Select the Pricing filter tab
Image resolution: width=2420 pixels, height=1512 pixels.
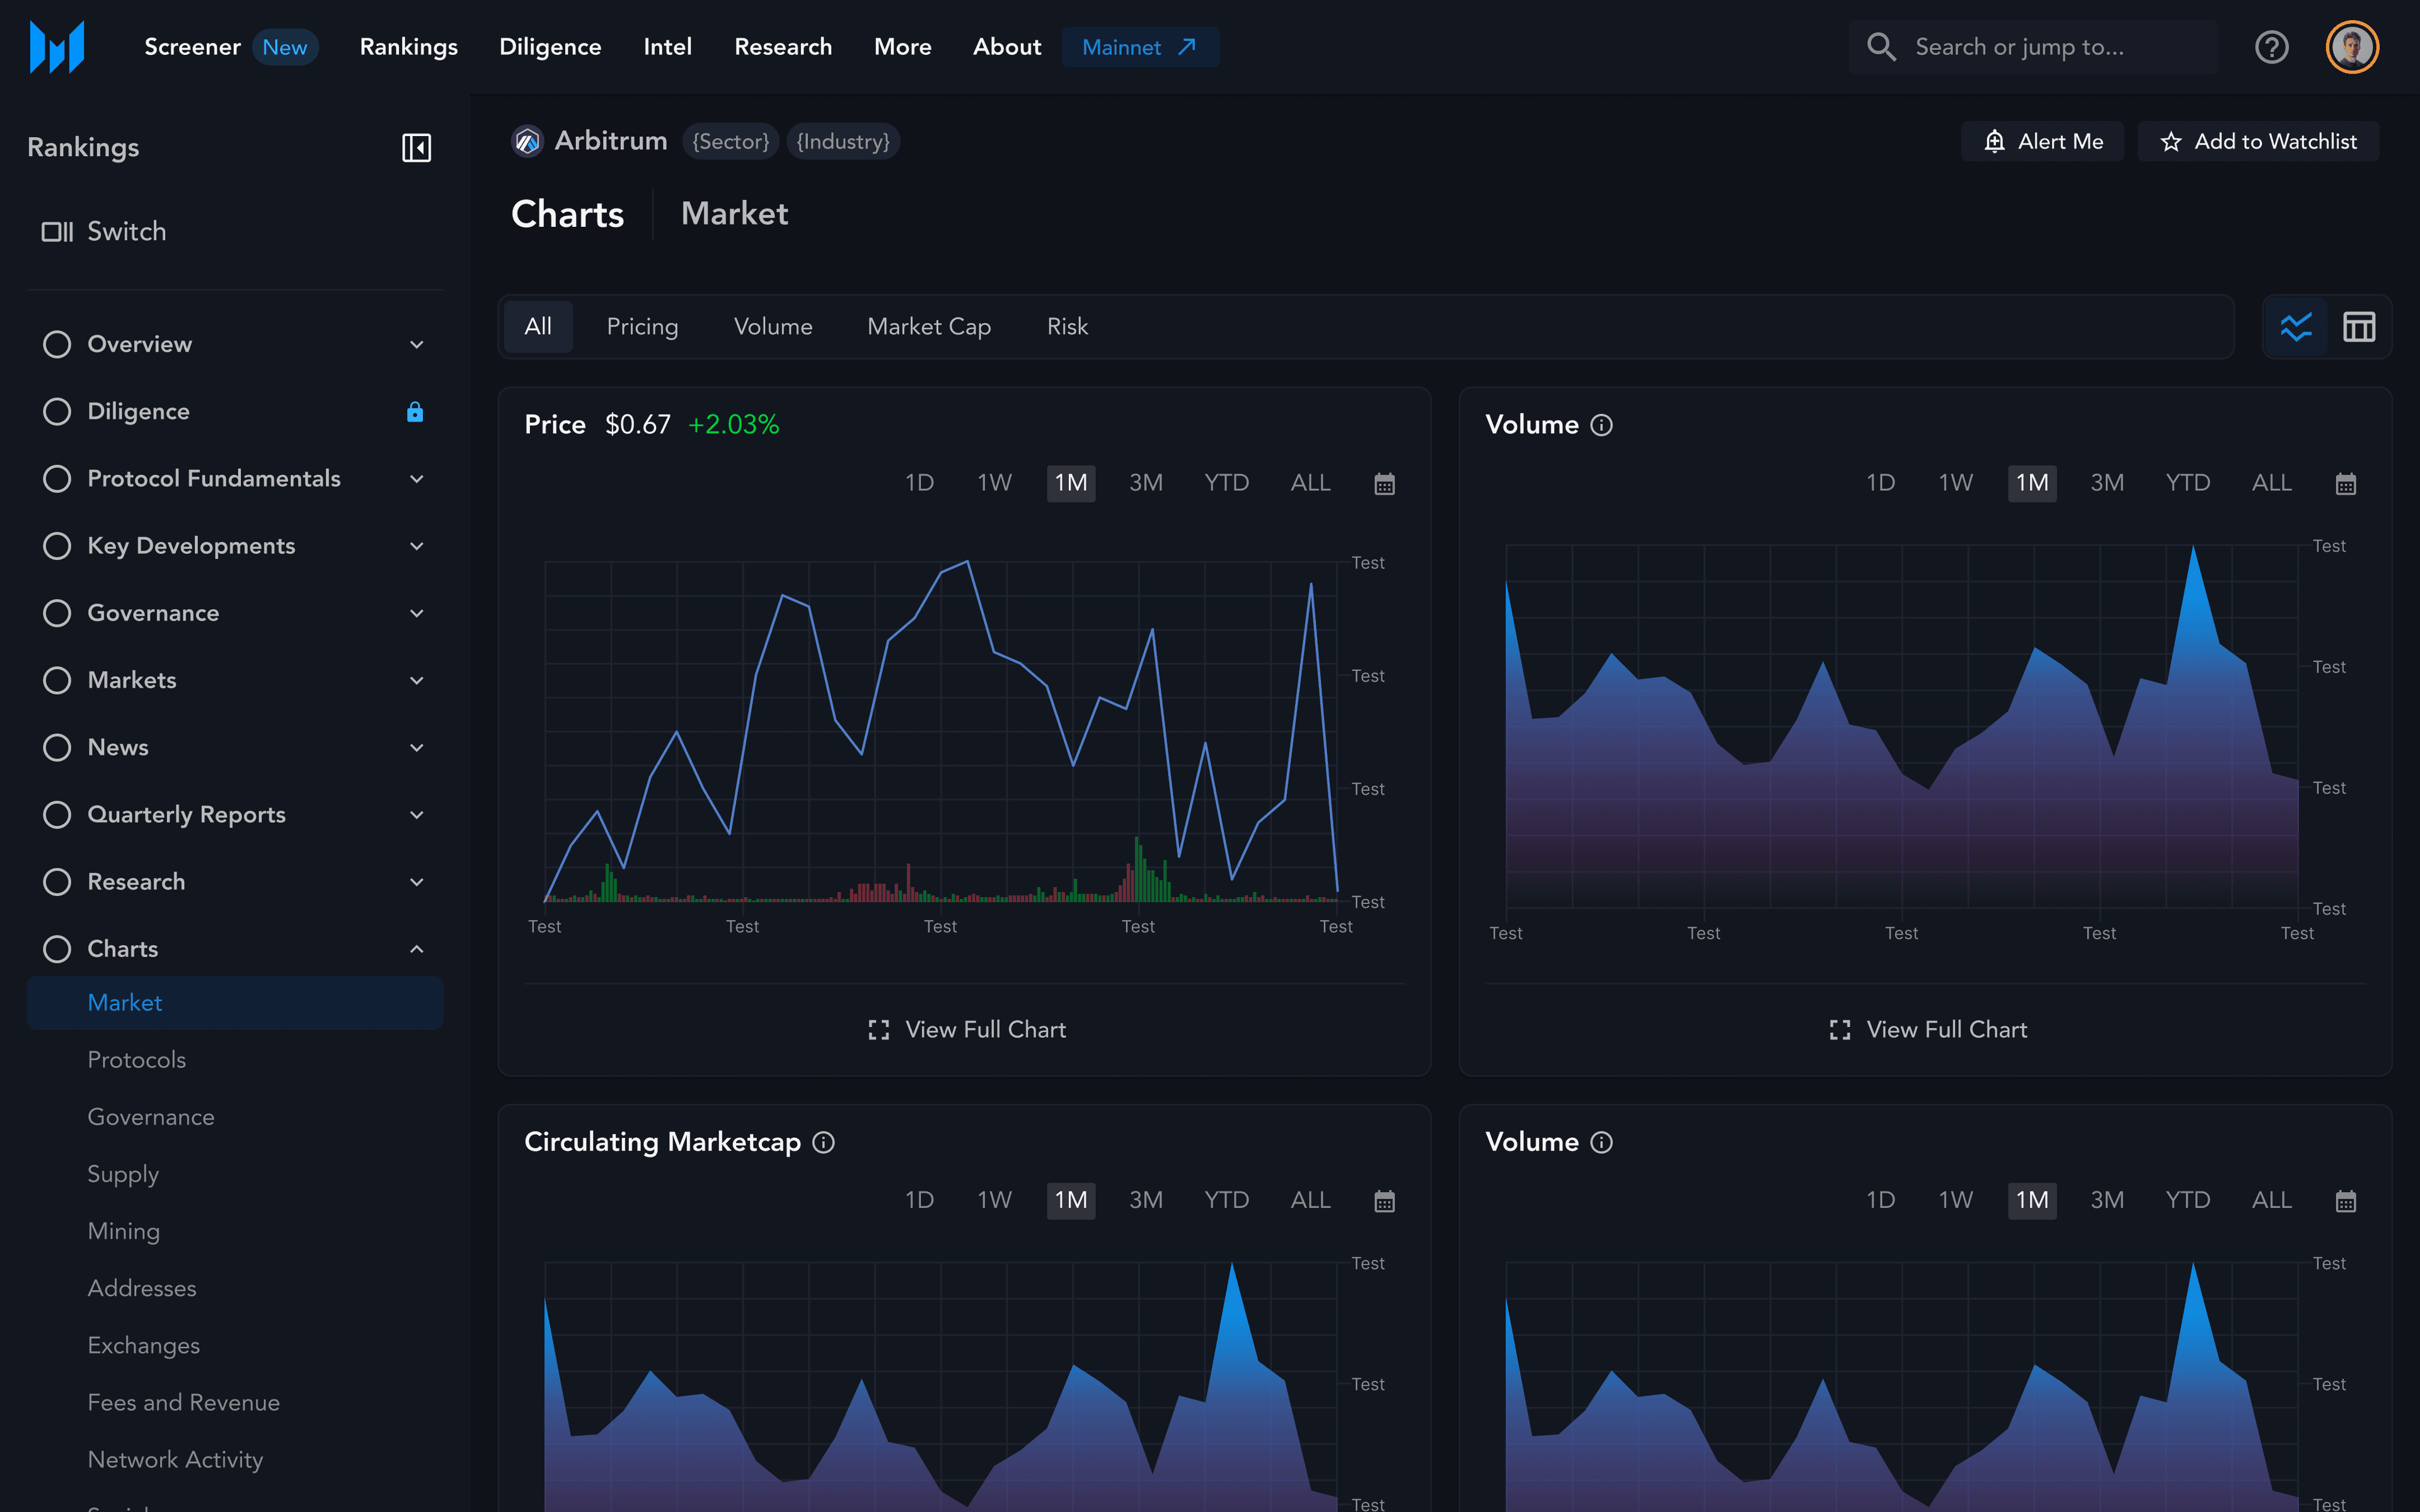[642, 327]
